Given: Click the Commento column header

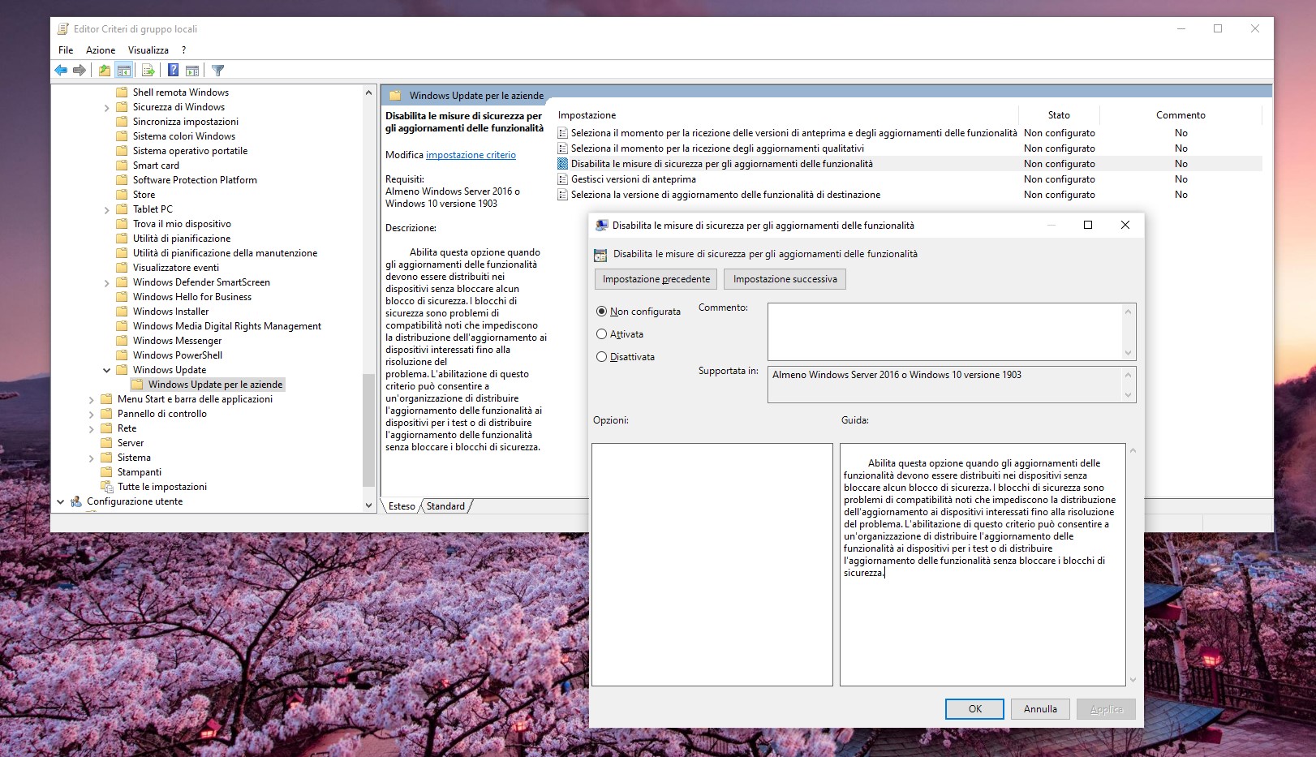Looking at the screenshot, I should click(x=1181, y=115).
